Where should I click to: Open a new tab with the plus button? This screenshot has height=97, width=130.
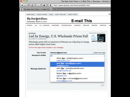[55, 9]
